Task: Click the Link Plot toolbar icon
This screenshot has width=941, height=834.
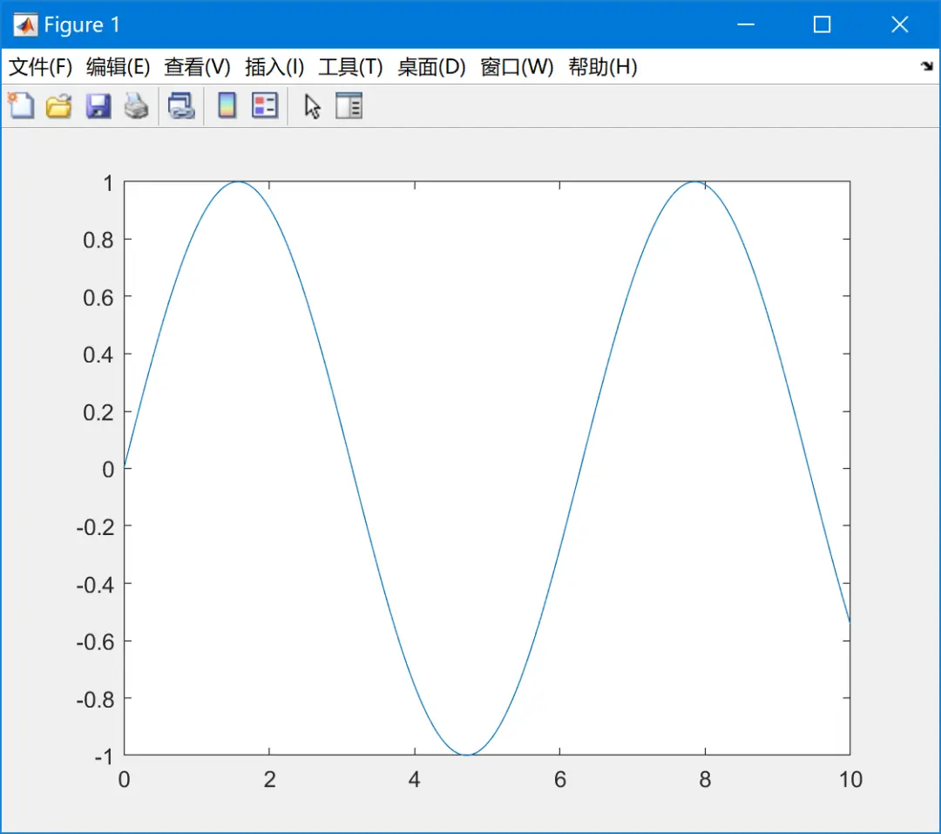Action: pyautogui.click(x=181, y=106)
